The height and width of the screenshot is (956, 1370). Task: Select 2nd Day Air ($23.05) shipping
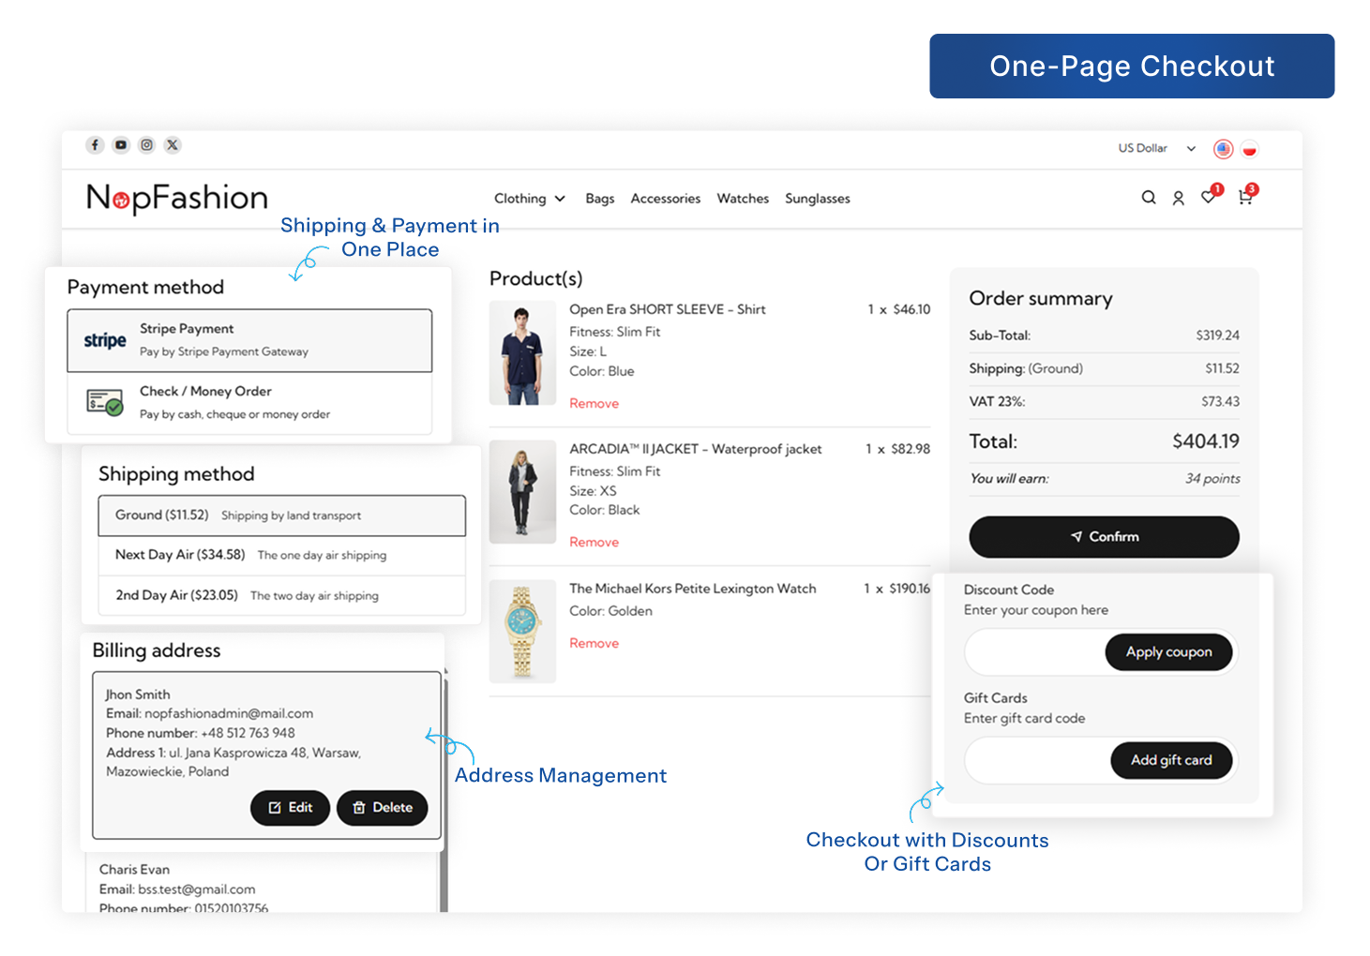pos(281,595)
